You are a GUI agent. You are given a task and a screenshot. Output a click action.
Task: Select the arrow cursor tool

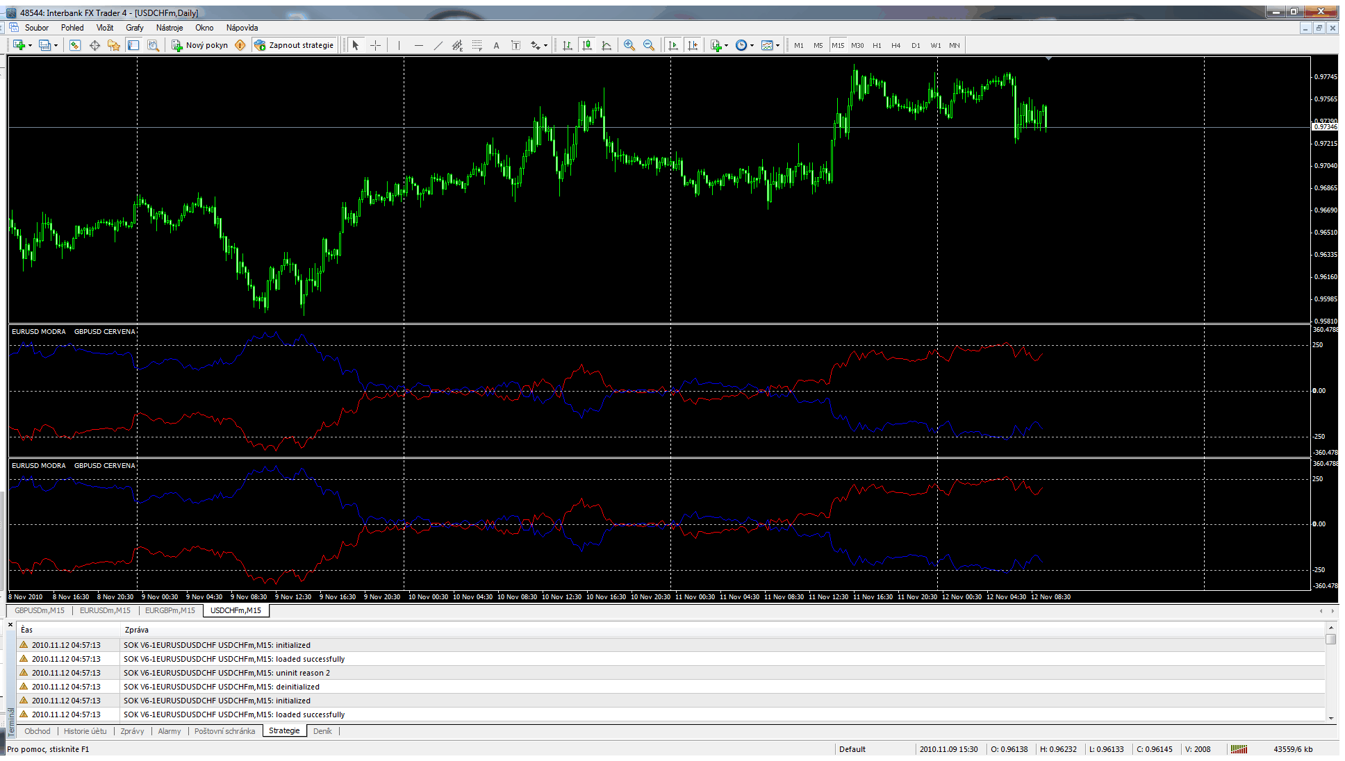tap(356, 45)
